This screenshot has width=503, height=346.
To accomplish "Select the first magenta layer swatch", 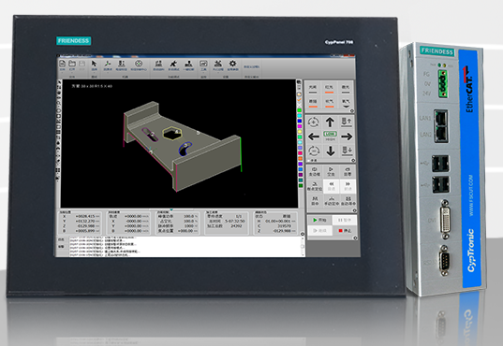I will point(300,126).
